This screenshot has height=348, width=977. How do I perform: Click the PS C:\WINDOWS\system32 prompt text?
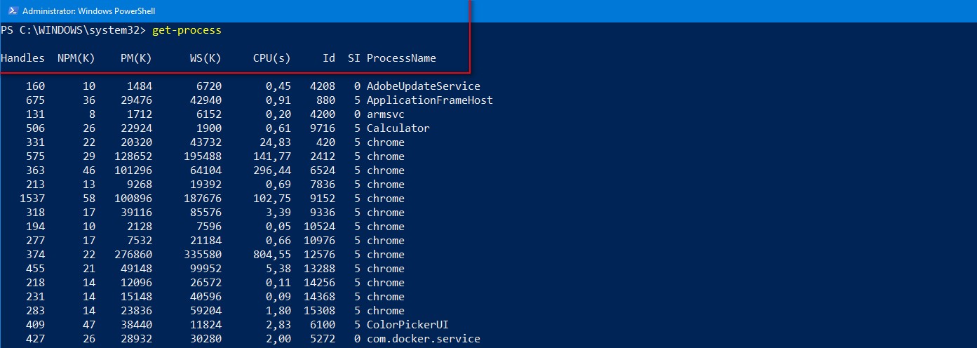tap(72, 30)
